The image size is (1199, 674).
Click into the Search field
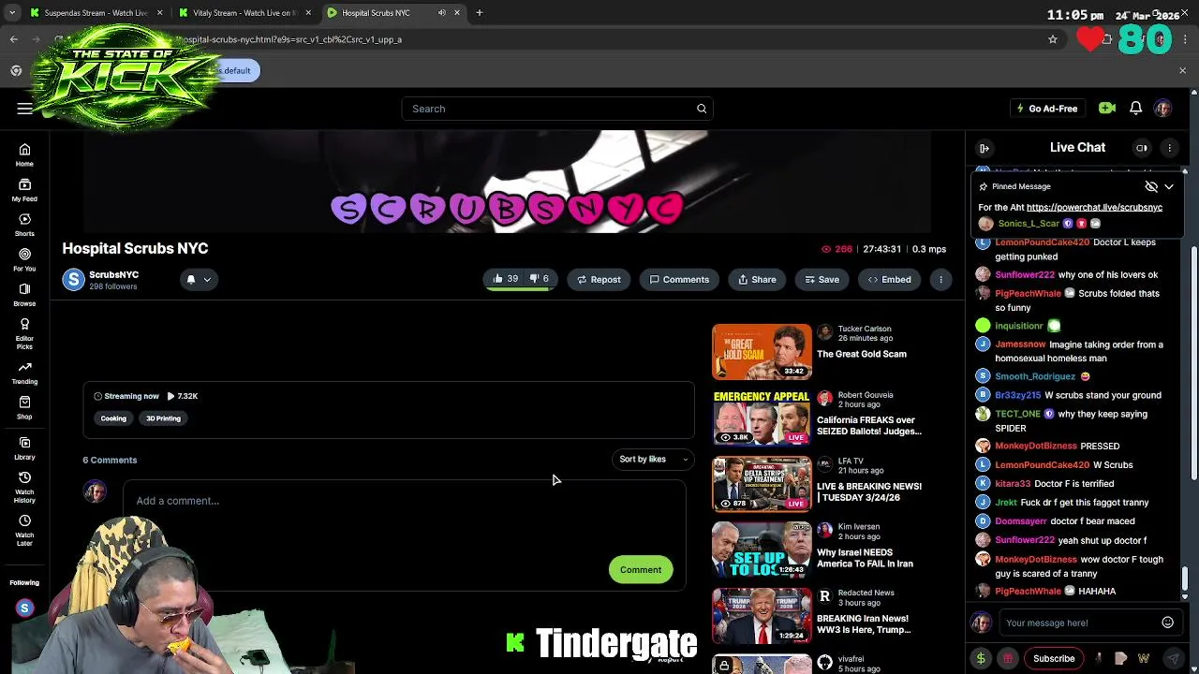point(557,109)
